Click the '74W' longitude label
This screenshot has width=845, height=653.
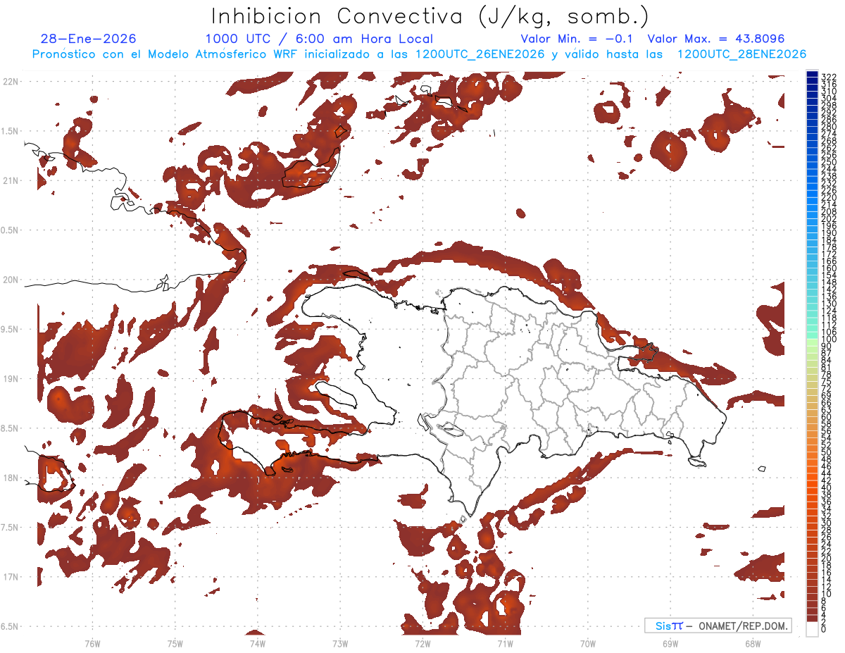(257, 643)
